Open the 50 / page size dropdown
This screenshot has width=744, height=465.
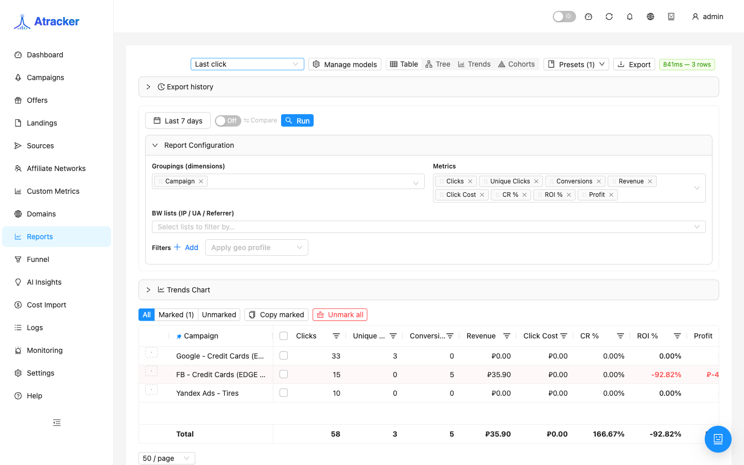(x=167, y=458)
